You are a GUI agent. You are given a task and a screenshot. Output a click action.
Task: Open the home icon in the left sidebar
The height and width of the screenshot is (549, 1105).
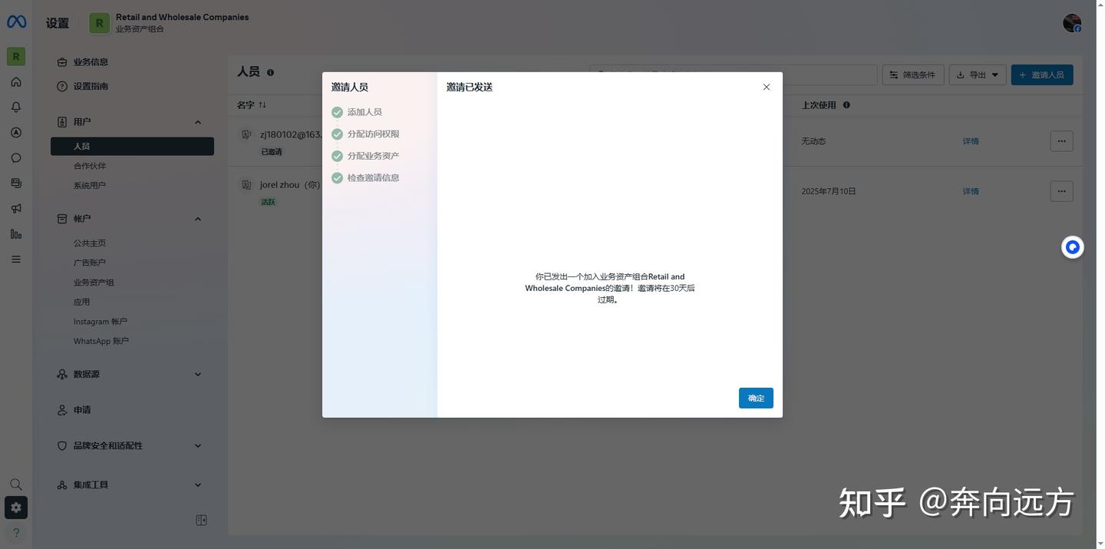[x=16, y=81]
